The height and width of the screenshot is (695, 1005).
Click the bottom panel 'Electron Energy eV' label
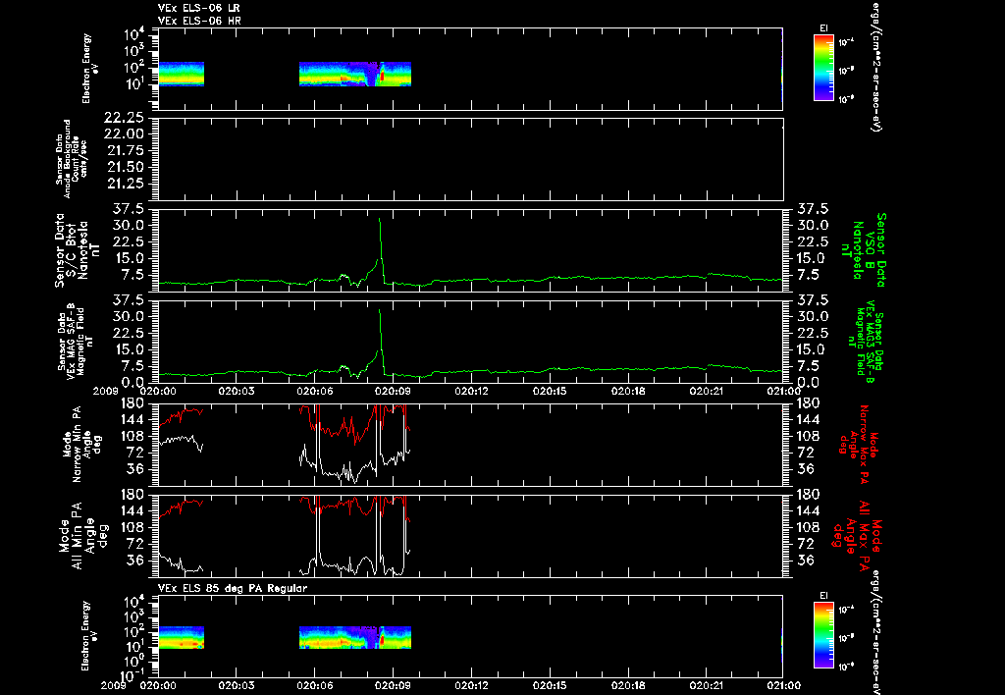[x=90, y=636]
